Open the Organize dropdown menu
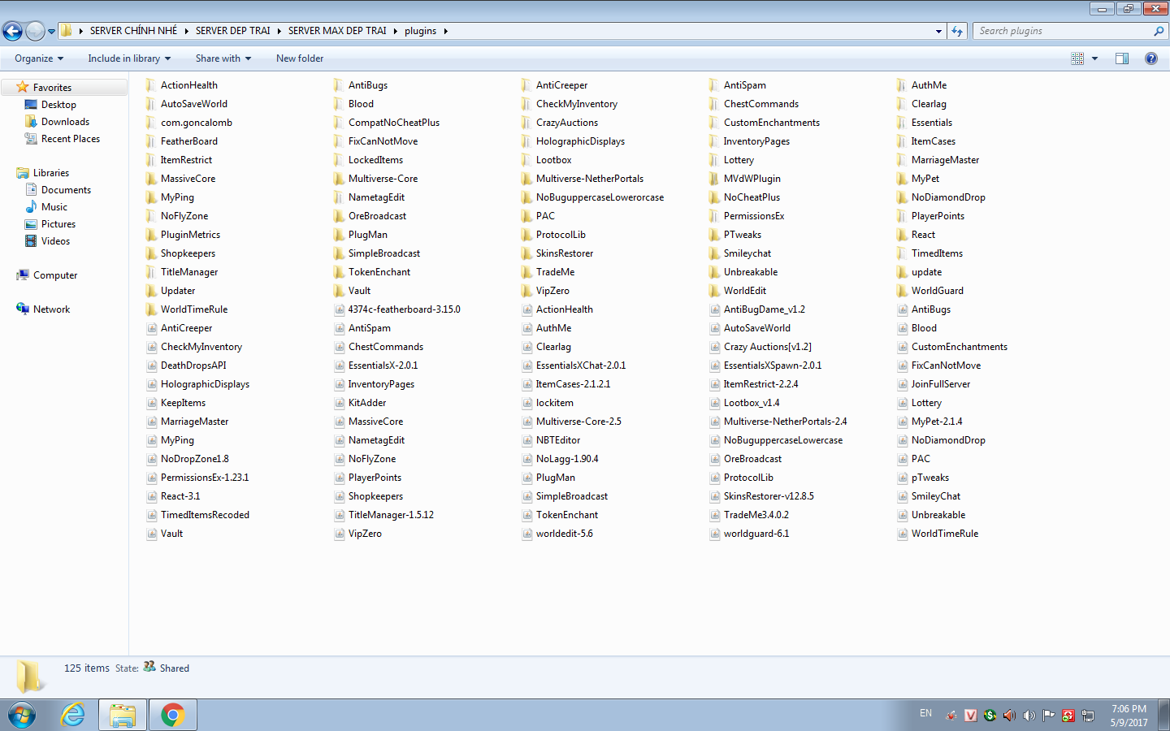1170x731 pixels. [39, 58]
